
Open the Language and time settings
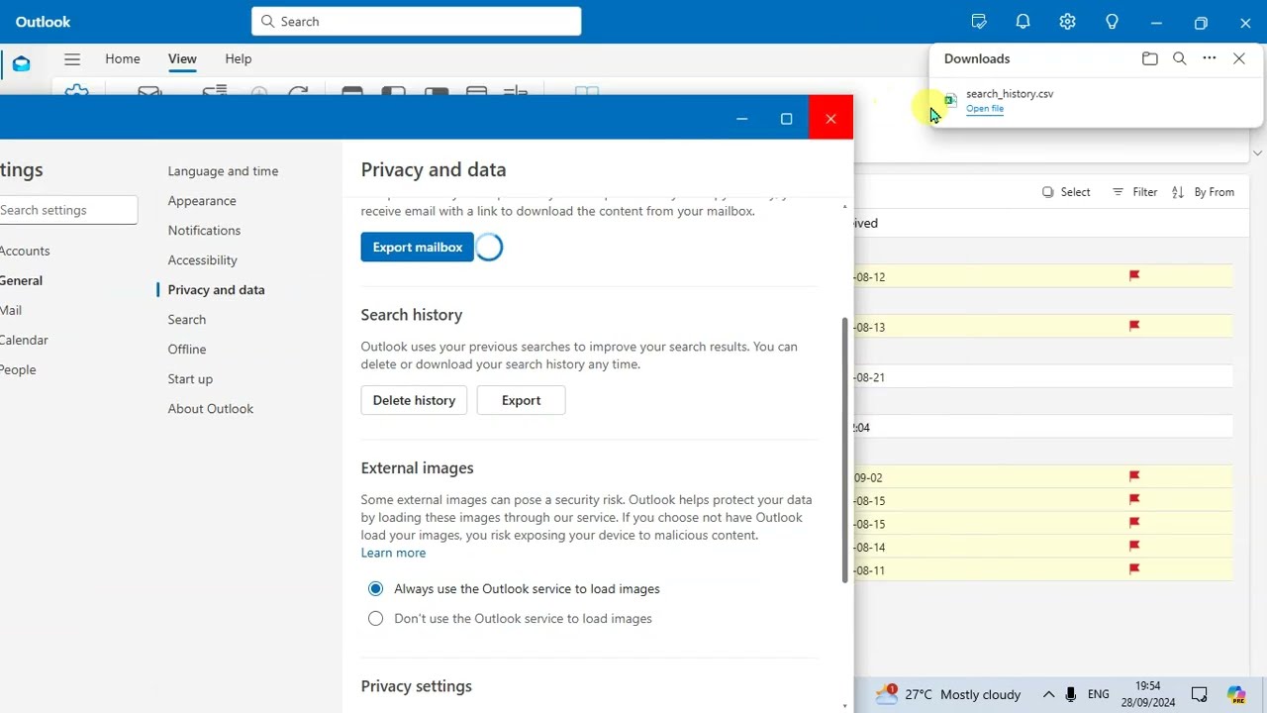(x=223, y=171)
